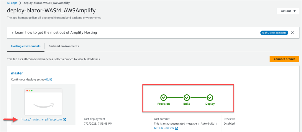The width and height of the screenshot is (302, 132).
Task: Switch to Backend environments tab
Action: tap(64, 46)
